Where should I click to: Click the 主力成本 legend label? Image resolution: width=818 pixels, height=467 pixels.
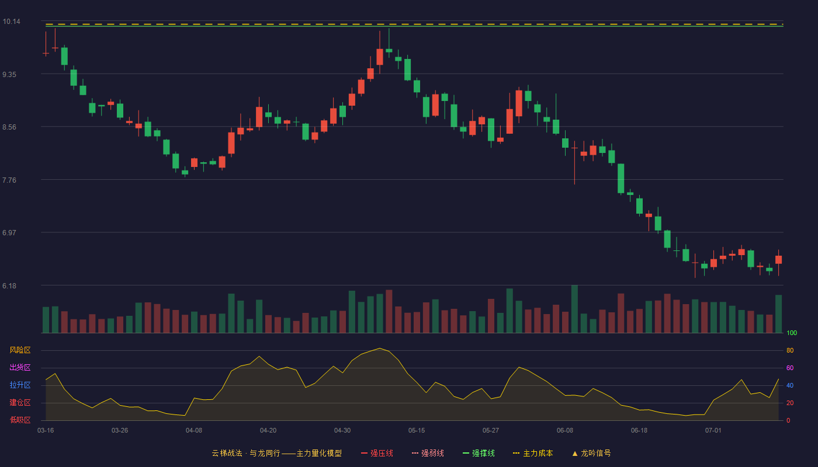[538, 453]
